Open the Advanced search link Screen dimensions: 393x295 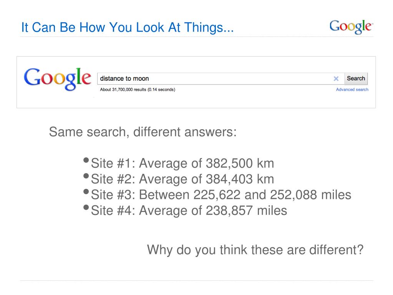(x=352, y=90)
